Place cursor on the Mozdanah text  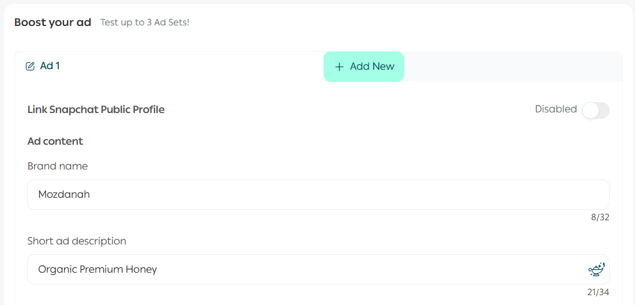[x=64, y=194]
